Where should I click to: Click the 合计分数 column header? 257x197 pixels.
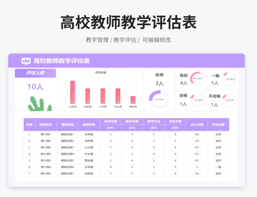click(x=197, y=124)
